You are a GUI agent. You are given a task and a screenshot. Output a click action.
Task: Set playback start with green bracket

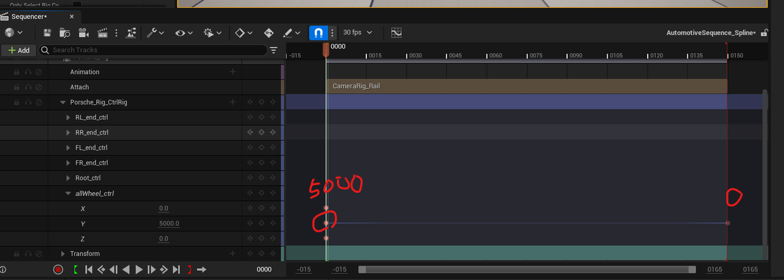76,270
